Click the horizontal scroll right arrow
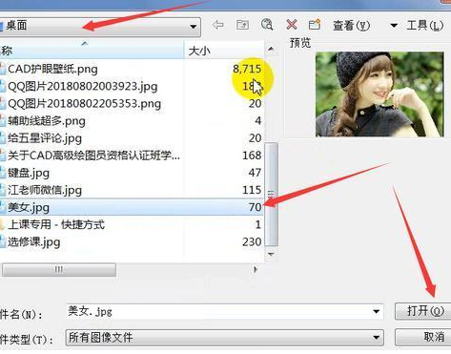Screen dimensions: 451x354 256,270
